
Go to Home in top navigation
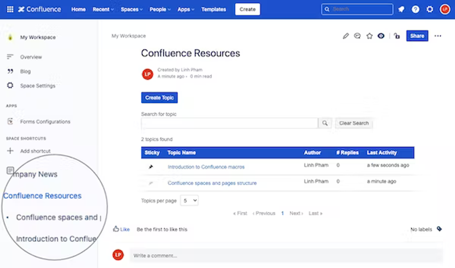tap(78, 9)
